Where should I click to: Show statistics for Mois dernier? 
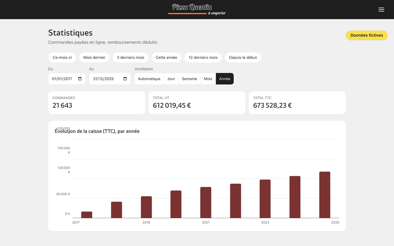point(94,57)
